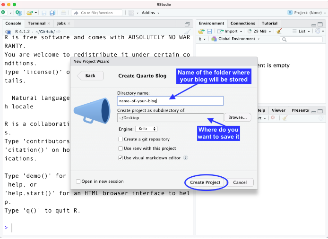
Task: Click the create new project icon
Action: pos(18,13)
